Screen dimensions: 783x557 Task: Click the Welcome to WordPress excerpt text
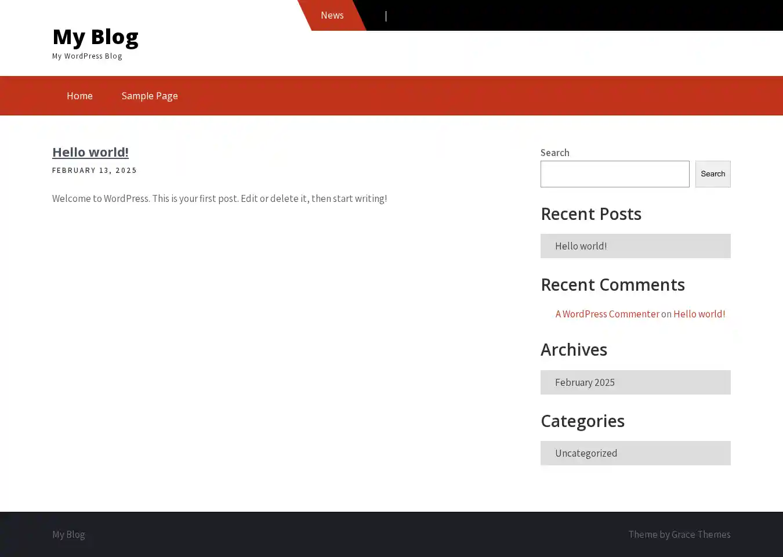click(219, 198)
